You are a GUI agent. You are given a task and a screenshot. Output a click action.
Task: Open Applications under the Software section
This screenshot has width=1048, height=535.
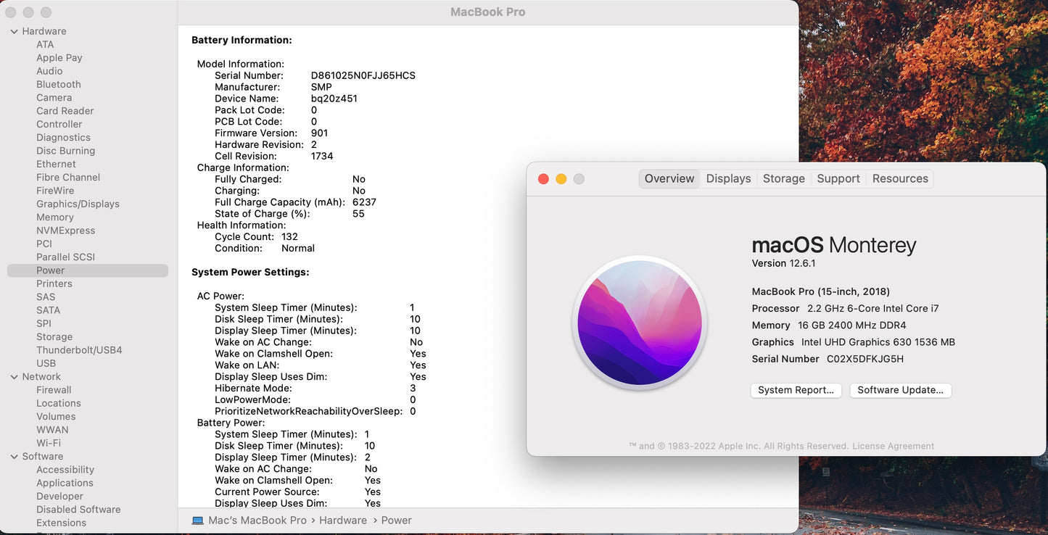(65, 482)
